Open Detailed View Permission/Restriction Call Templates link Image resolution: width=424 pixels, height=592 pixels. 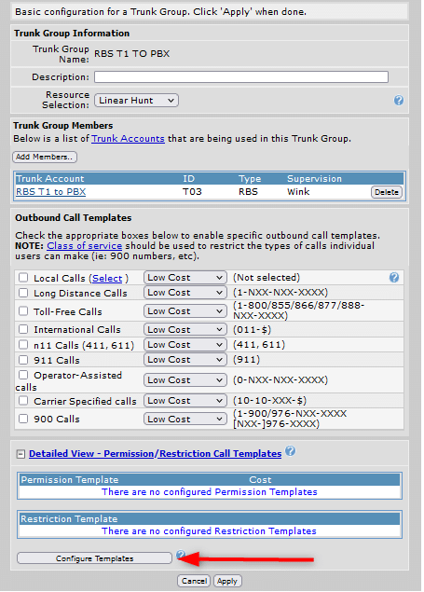pyautogui.click(x=155, y=454)
